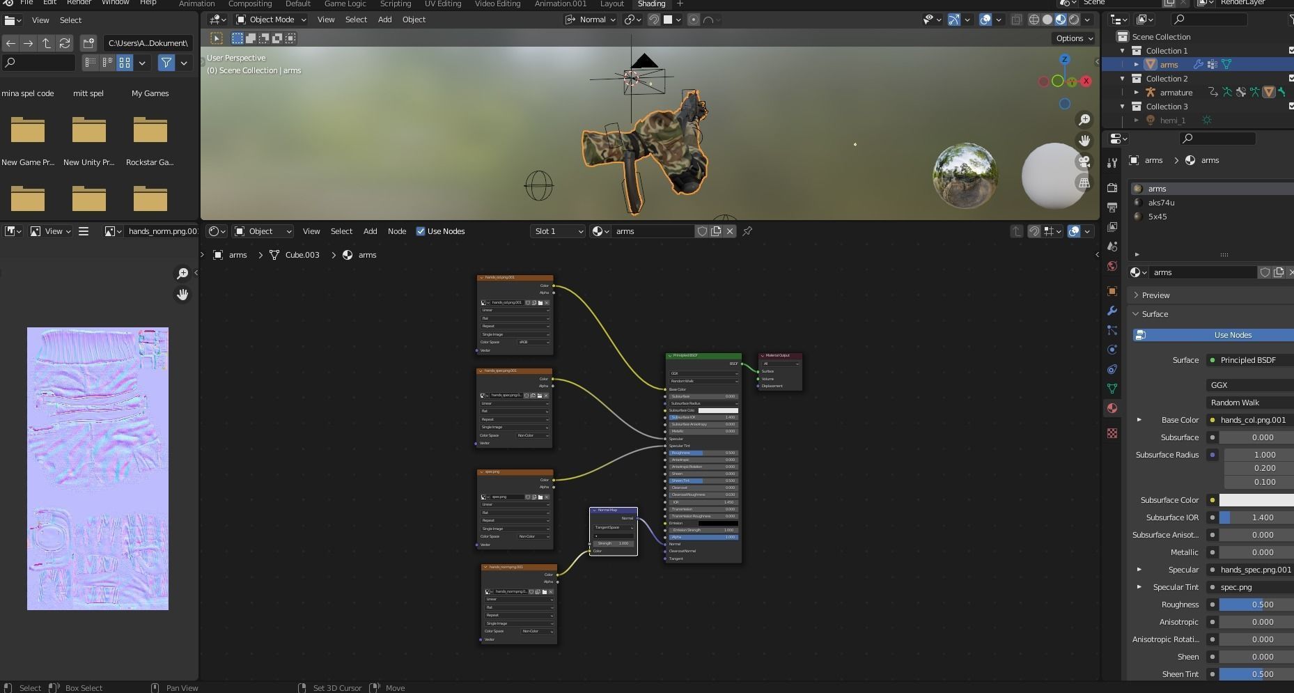Open image editor hamburger menu

pyautogui.click(x=84, y=231)
